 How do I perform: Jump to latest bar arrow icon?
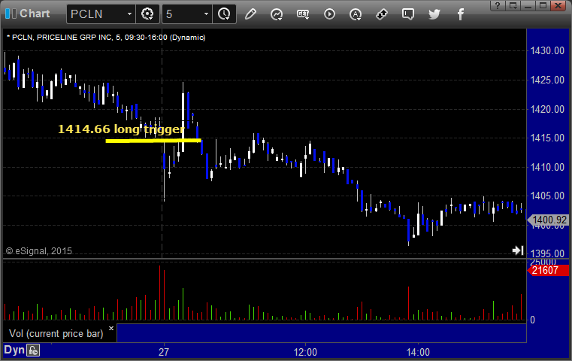click(518, 250)
